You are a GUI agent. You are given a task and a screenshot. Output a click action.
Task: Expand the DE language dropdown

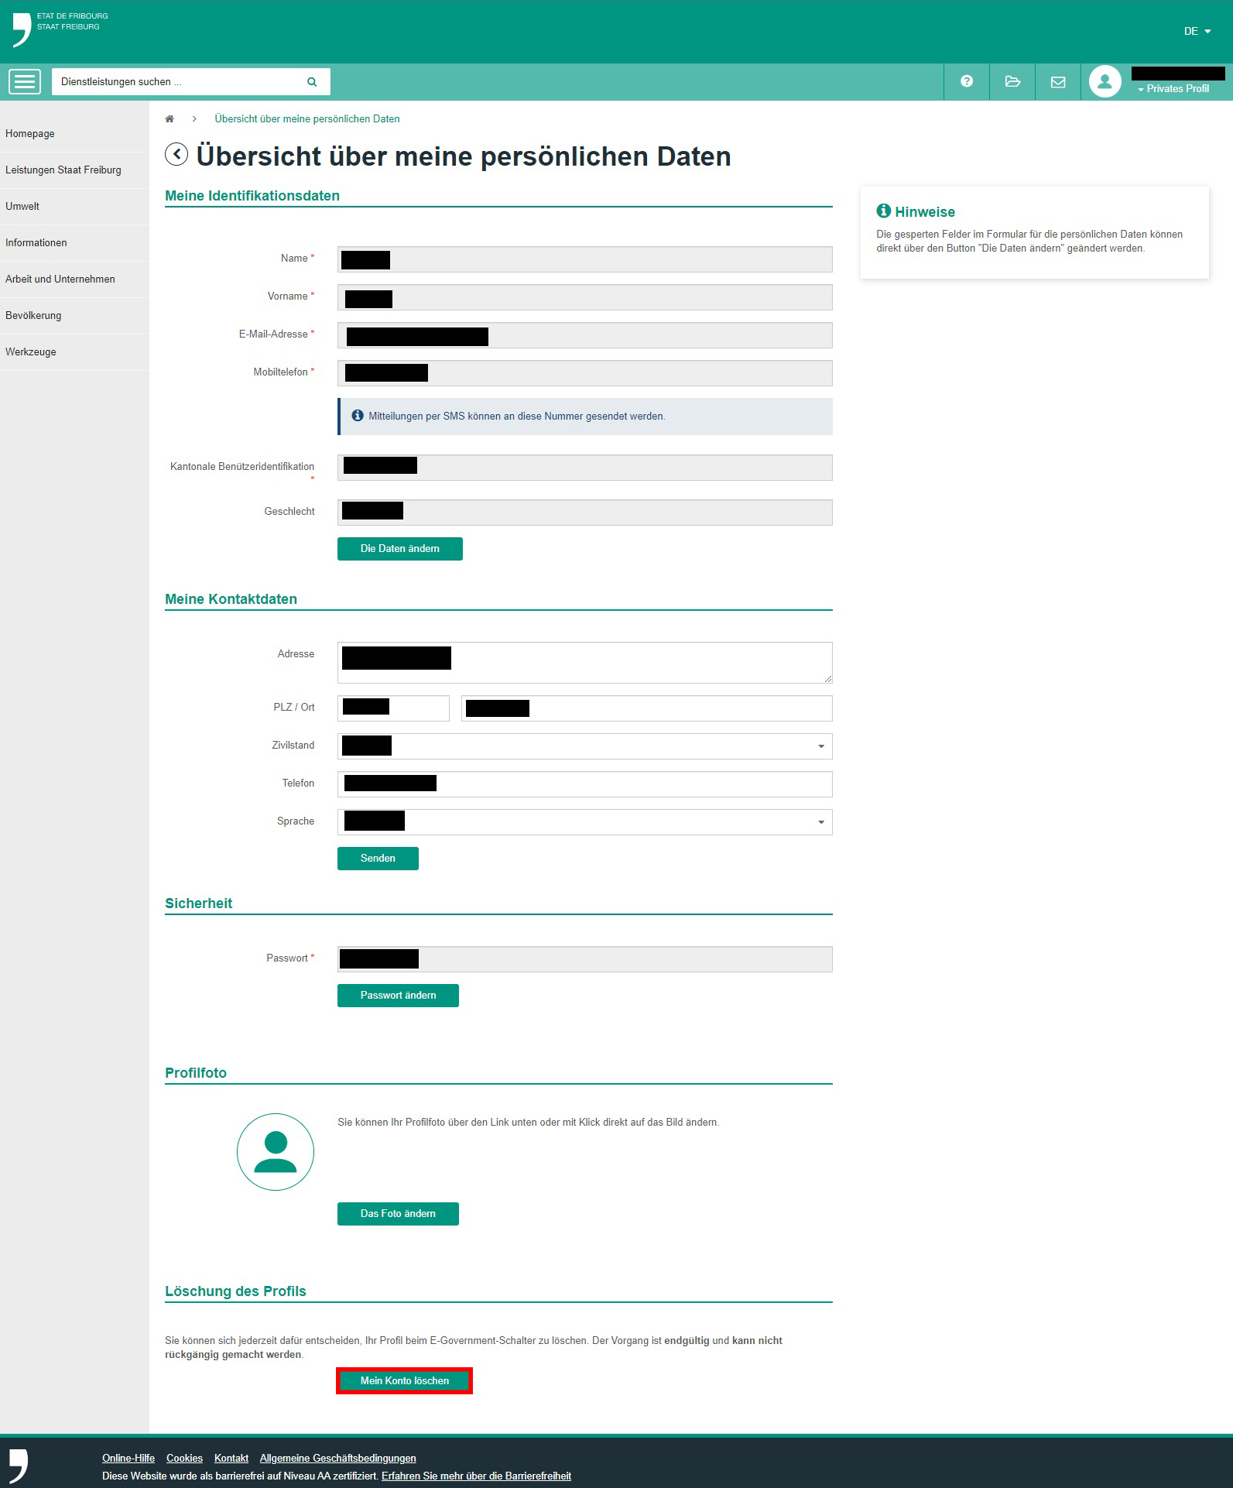(x=1197, y=32)
